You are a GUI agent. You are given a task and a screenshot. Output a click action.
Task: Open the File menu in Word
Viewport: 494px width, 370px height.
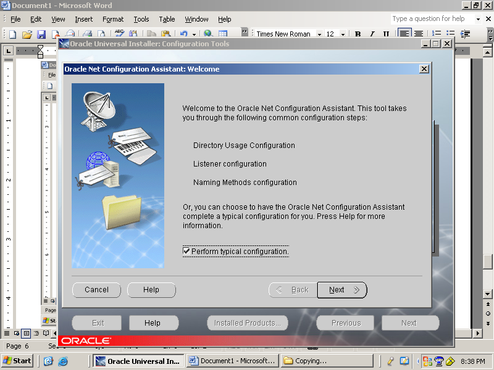(15, 19)
